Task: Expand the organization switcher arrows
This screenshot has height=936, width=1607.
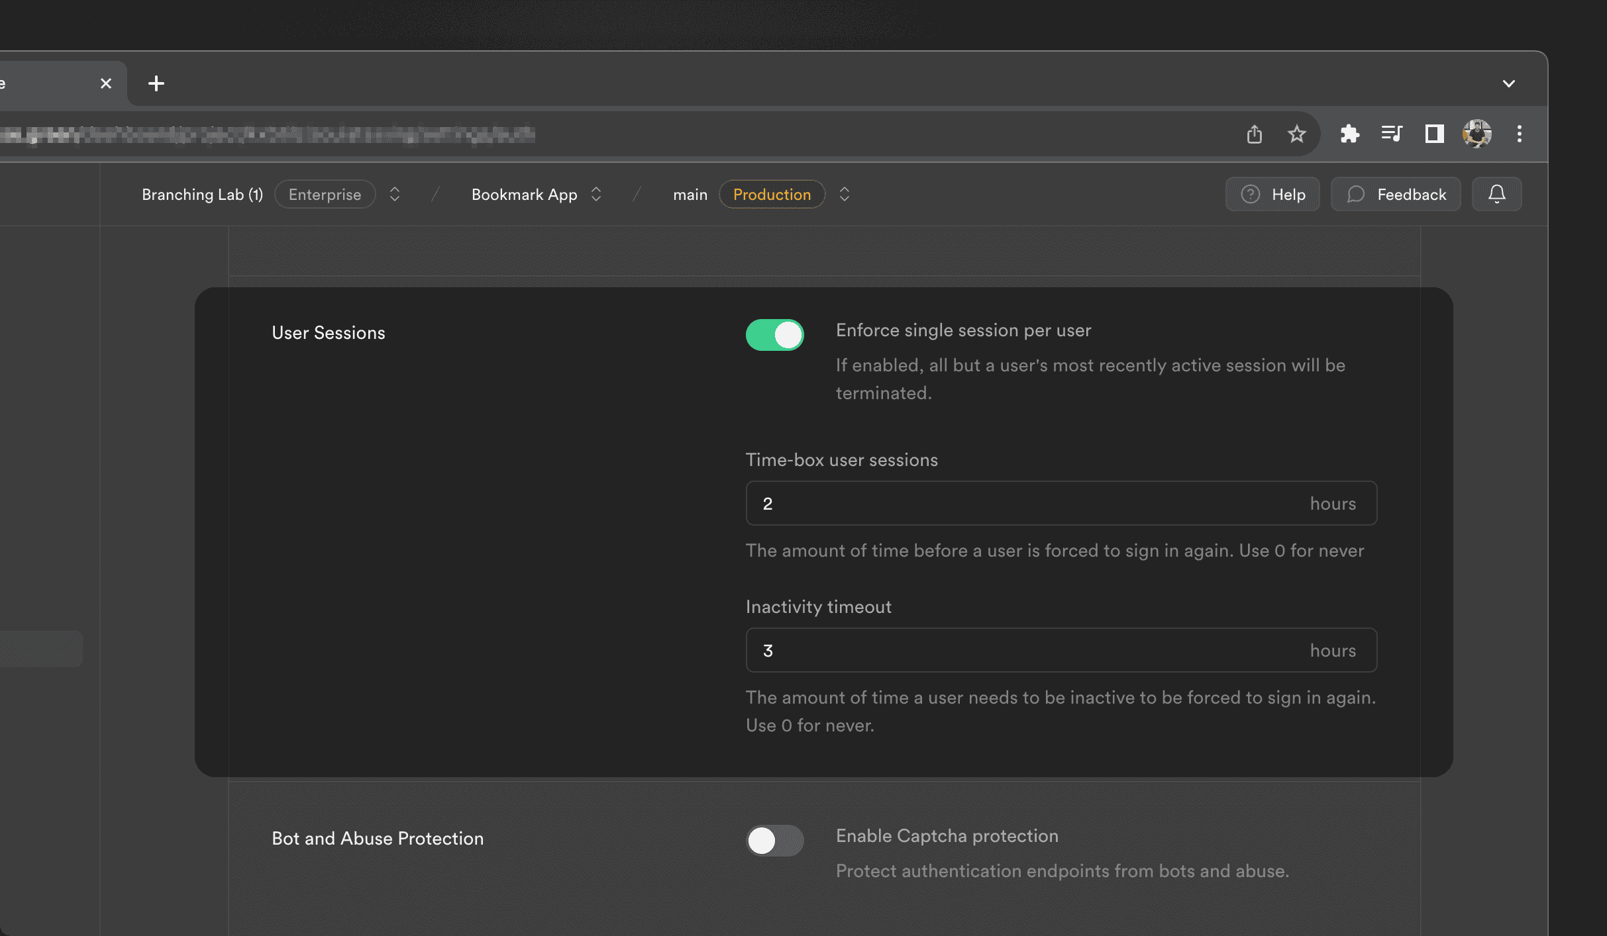Action: click(x=395, y=195)
